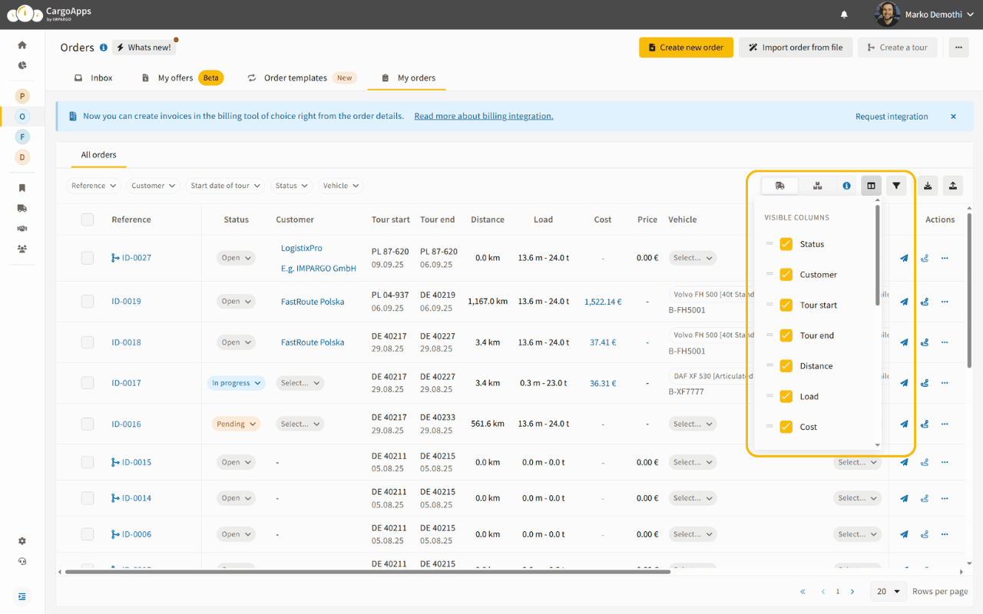Click send icon for order ID-0027

coord(904,258)
